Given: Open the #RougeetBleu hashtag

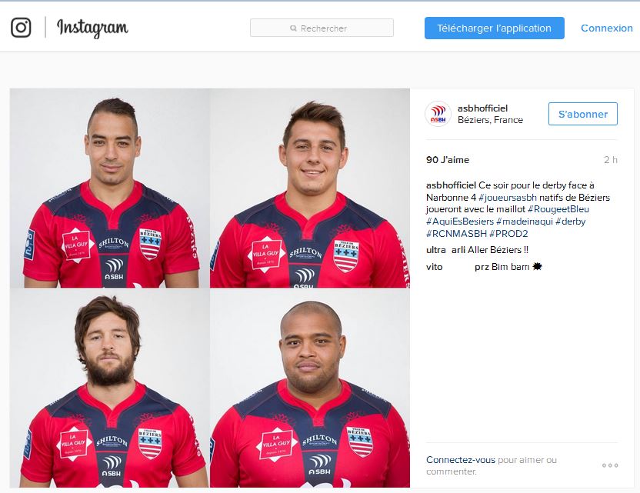Looking at the screenshot, I should pos(558,209).
